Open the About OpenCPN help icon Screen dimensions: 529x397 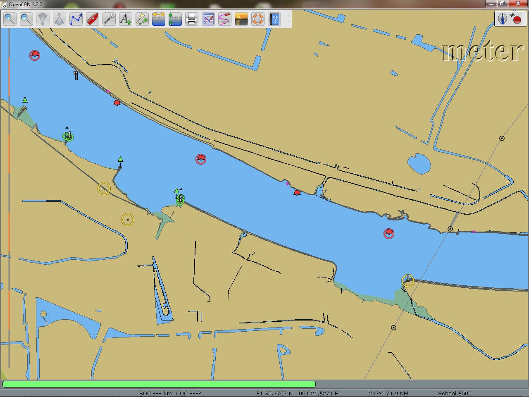click(x=274, y=19)
